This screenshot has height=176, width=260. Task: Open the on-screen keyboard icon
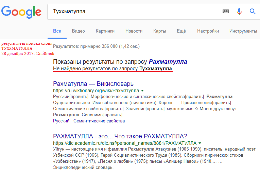click(x=226, y=12)
